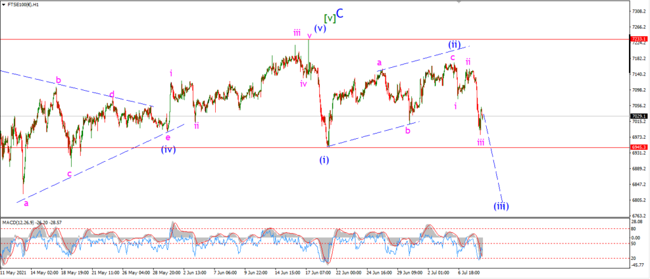Select the green [v] wave label
The height and width of the screenshot is (279, 650).
[x=329, y=18]
